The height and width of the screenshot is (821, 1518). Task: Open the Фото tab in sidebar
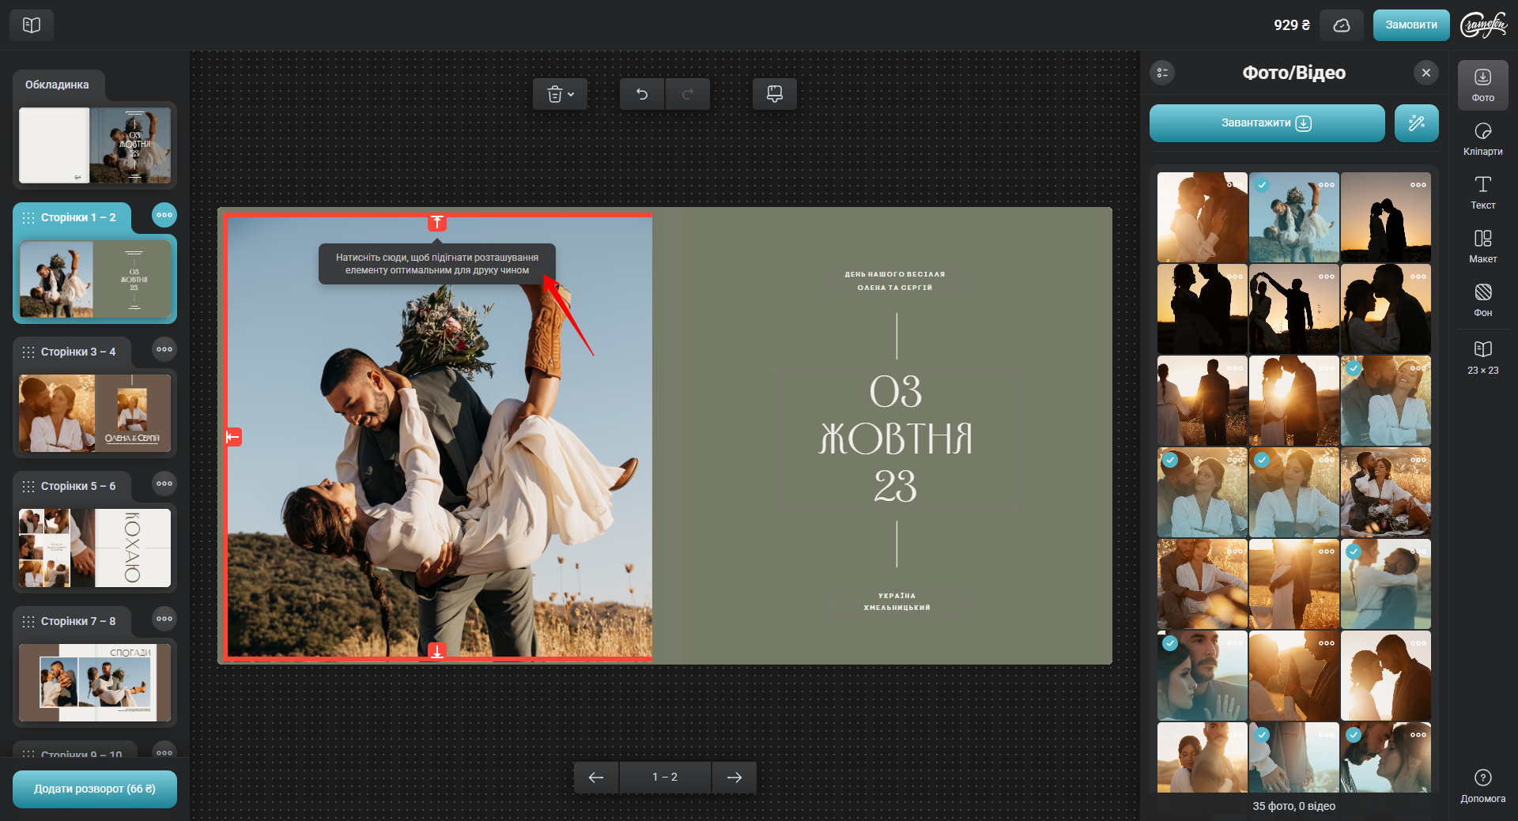point(1482,85)
